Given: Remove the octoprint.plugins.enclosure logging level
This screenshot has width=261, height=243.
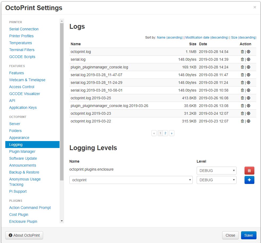Looking at the screenshot, I should pos(249,171).
